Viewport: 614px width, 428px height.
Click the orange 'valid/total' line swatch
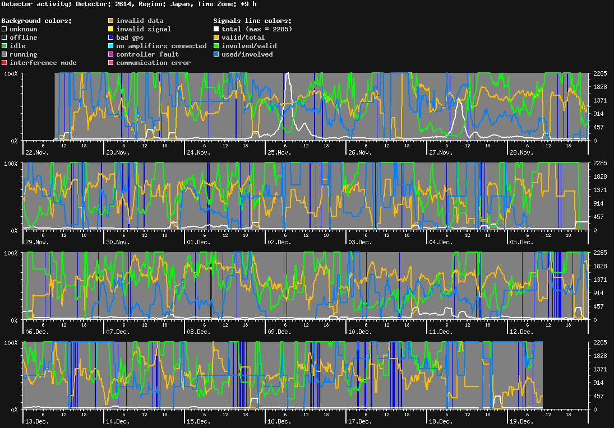point(216,38)
